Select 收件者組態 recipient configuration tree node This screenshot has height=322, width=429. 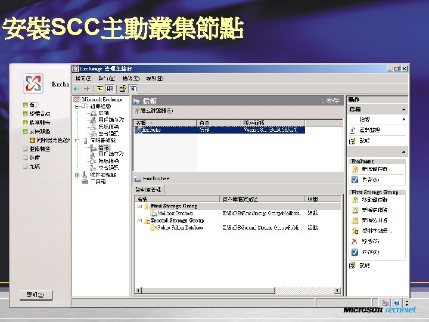coord(103,175)
